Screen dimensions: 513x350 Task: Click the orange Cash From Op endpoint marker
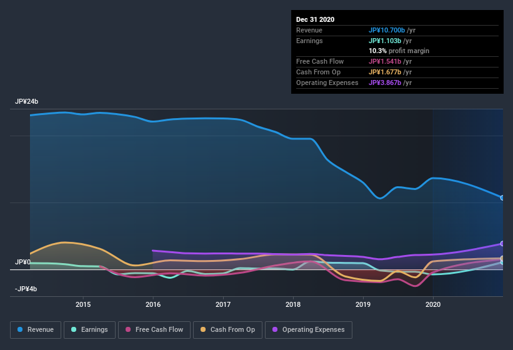502,258
